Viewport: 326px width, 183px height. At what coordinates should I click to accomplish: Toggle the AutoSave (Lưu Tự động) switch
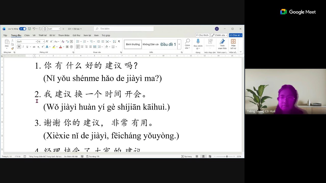click(x=23, y=29)
